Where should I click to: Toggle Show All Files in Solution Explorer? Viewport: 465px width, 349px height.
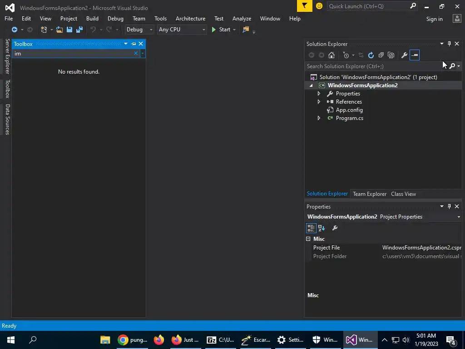pos(391,55)
